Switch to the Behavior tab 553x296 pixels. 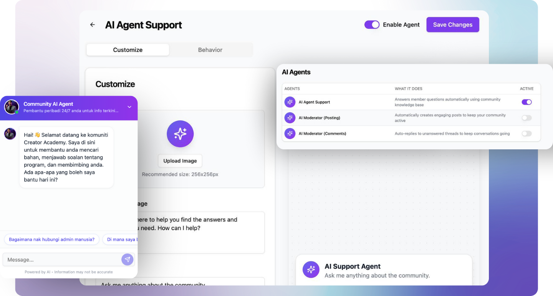[210, 50]
